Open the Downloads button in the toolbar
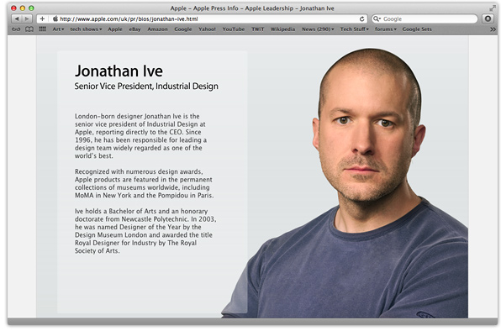This screenshot has width=501, height=331. (x=488, y=18)
